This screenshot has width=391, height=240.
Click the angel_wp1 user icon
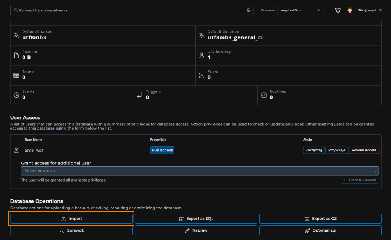(16, 150)
